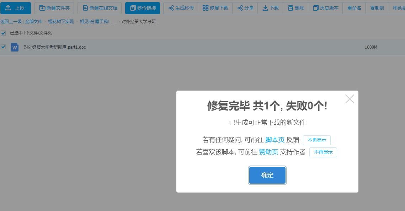This screenshot has width=405, height=211.
Task: Click the 返回上一级 breadcrumb link
Action: coord(11,22)
